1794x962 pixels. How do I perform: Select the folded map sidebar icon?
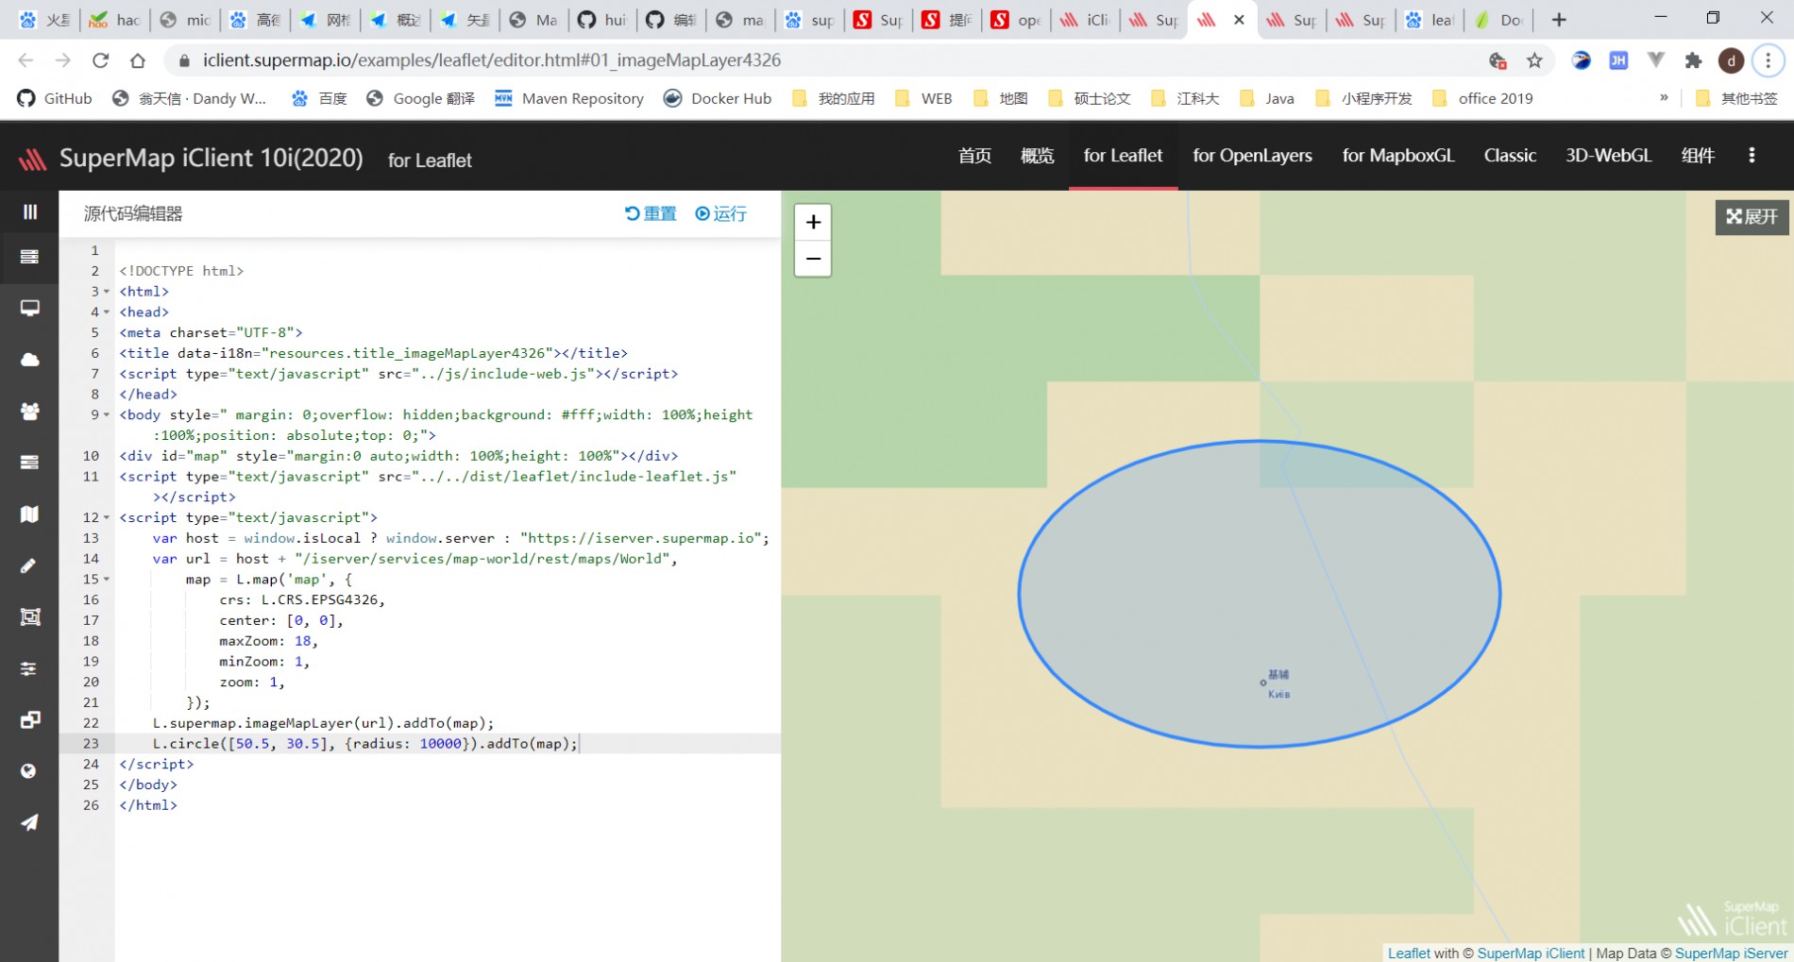(29, 514)
